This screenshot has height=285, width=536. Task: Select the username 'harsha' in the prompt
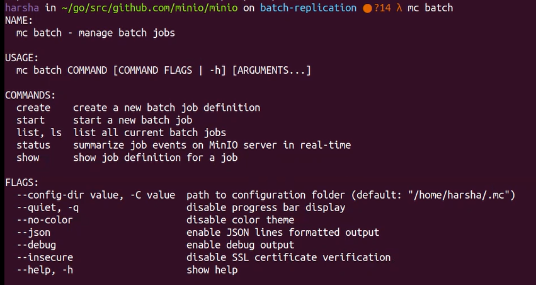click(x=22, y=8)
